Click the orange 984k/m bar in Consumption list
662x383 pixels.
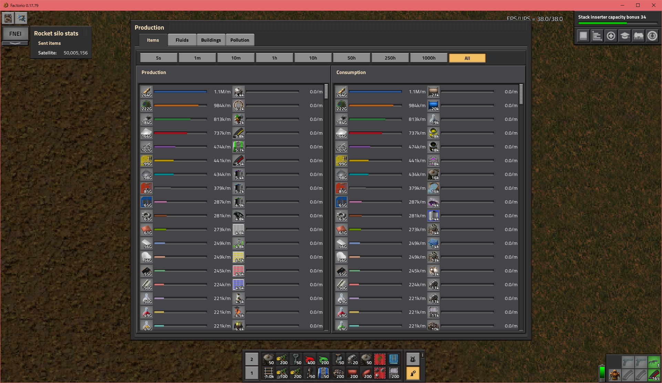tap(375, 105)
